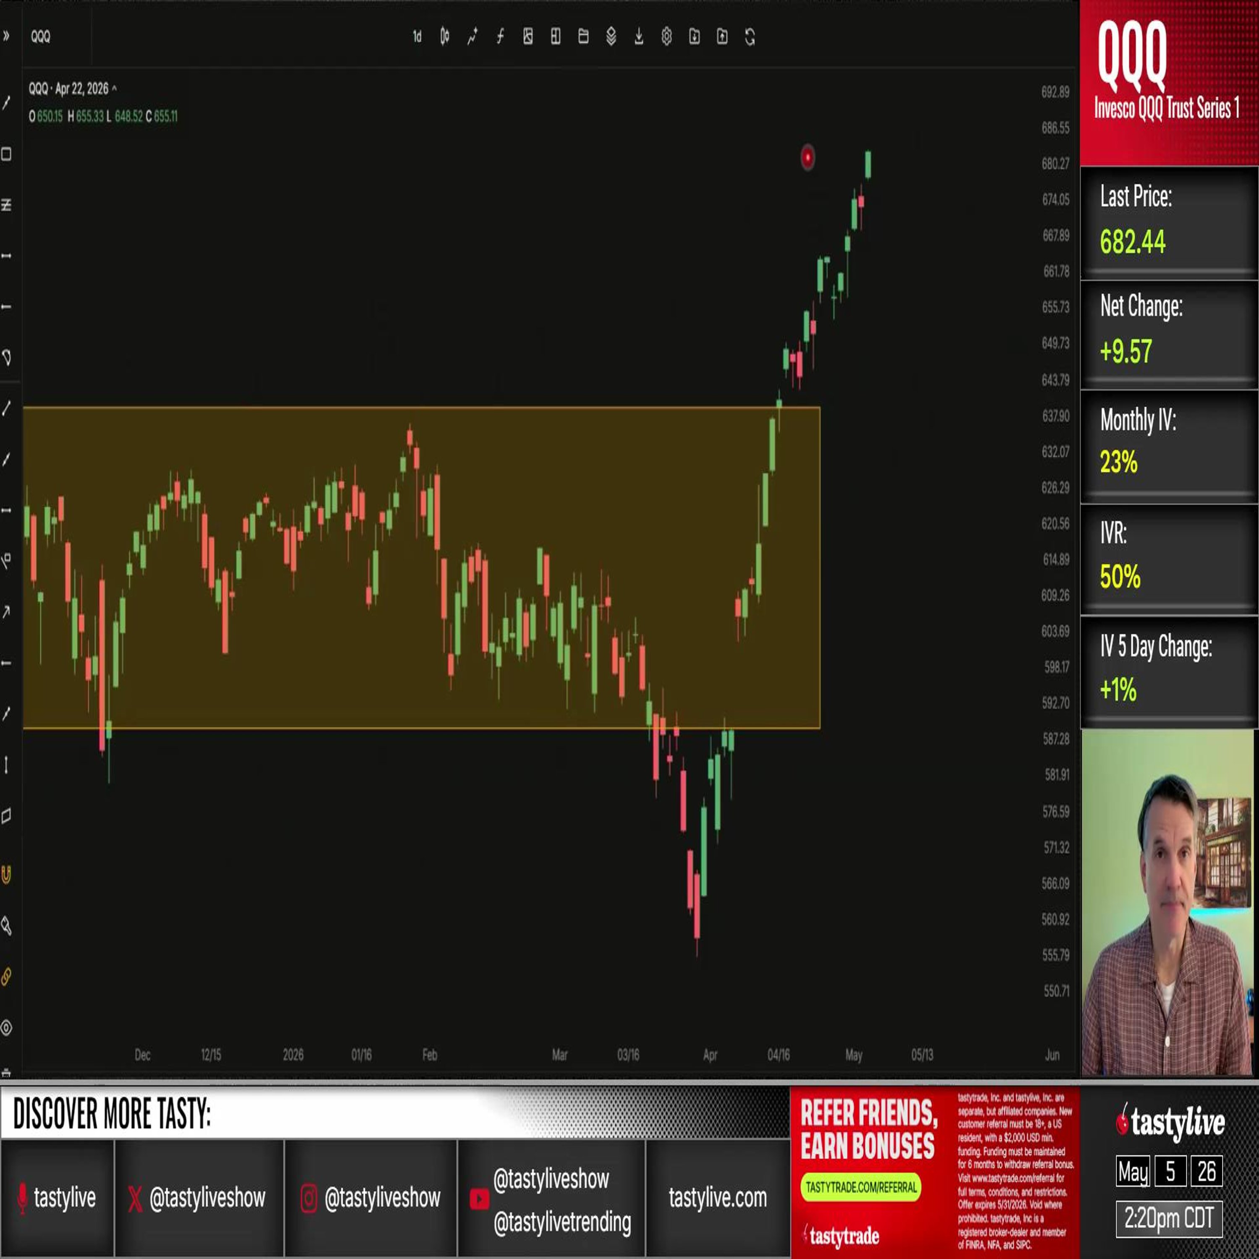Click the chart snapshot image icon
The width and height of the screenshot is (1259, 1259).
(528, 37)
